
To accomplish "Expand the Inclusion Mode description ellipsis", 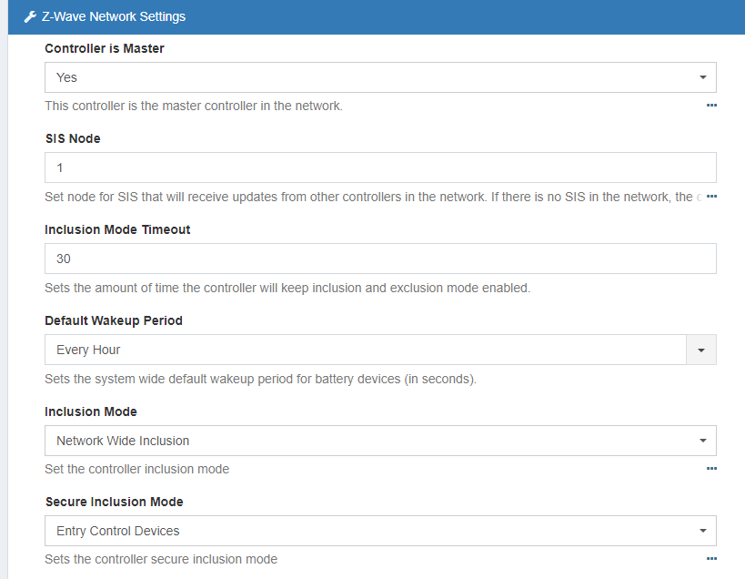I will (x=711, y=469).
